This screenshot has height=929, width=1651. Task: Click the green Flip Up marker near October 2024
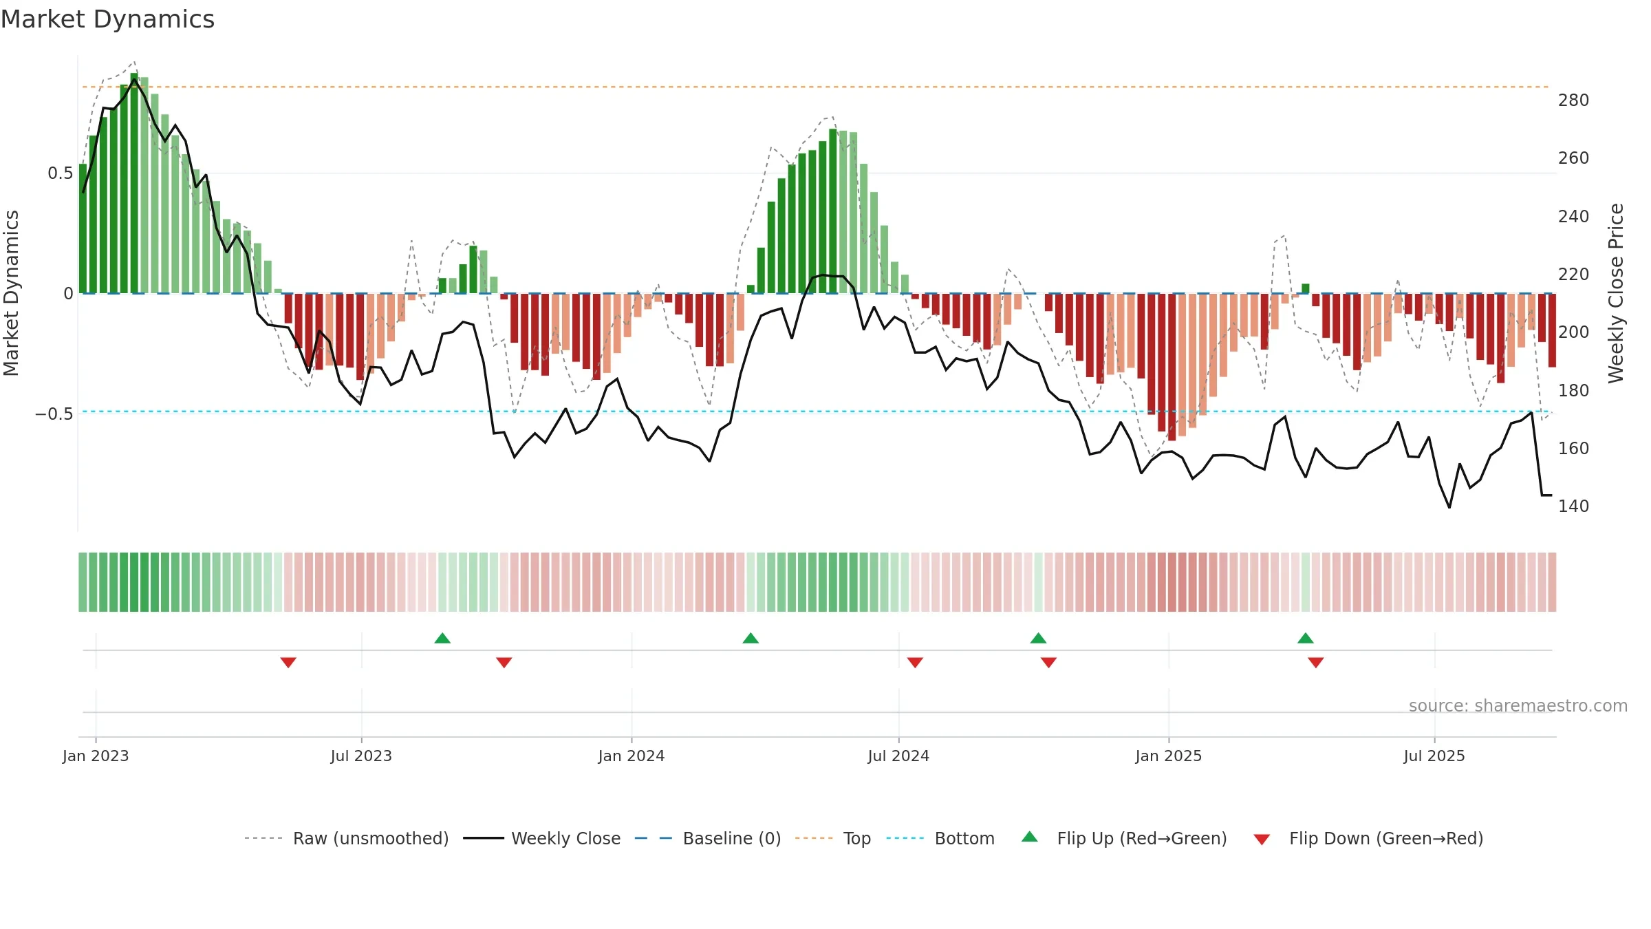click(1038, 639)
